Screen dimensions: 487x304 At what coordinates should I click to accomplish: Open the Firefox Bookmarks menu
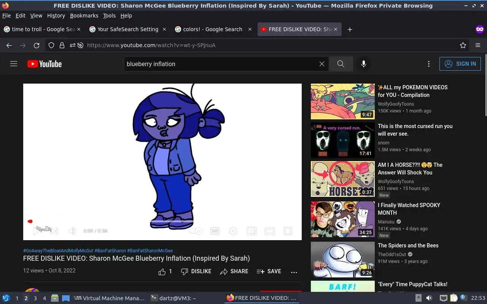click(x=84, y=16)
